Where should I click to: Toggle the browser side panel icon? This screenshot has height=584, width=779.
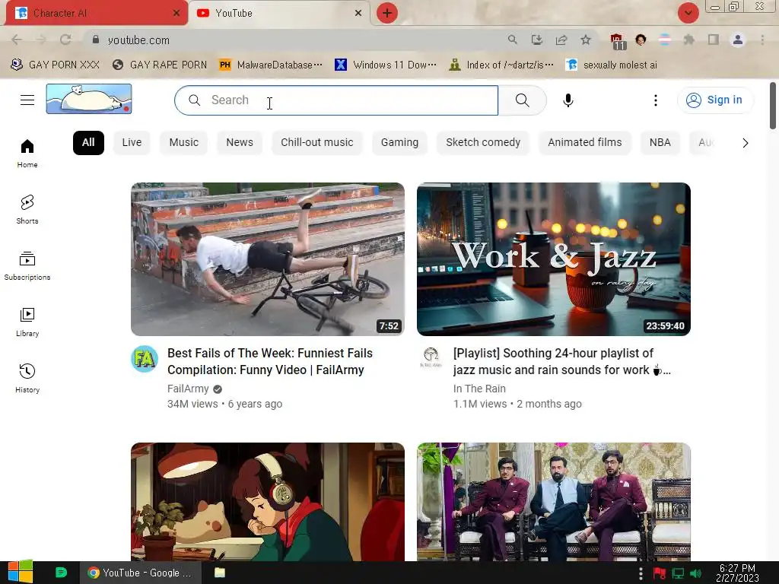pyautogui.click(x=714, y=40)
